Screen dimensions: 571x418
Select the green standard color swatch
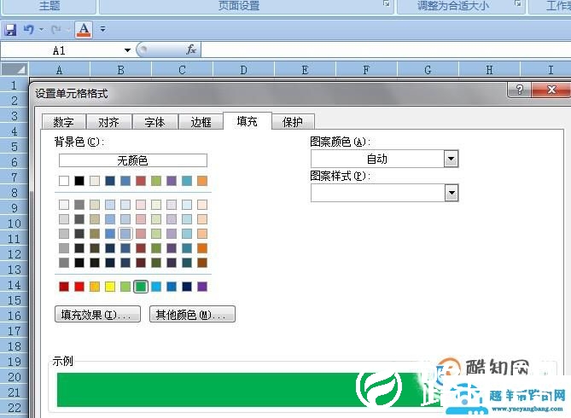141,287
